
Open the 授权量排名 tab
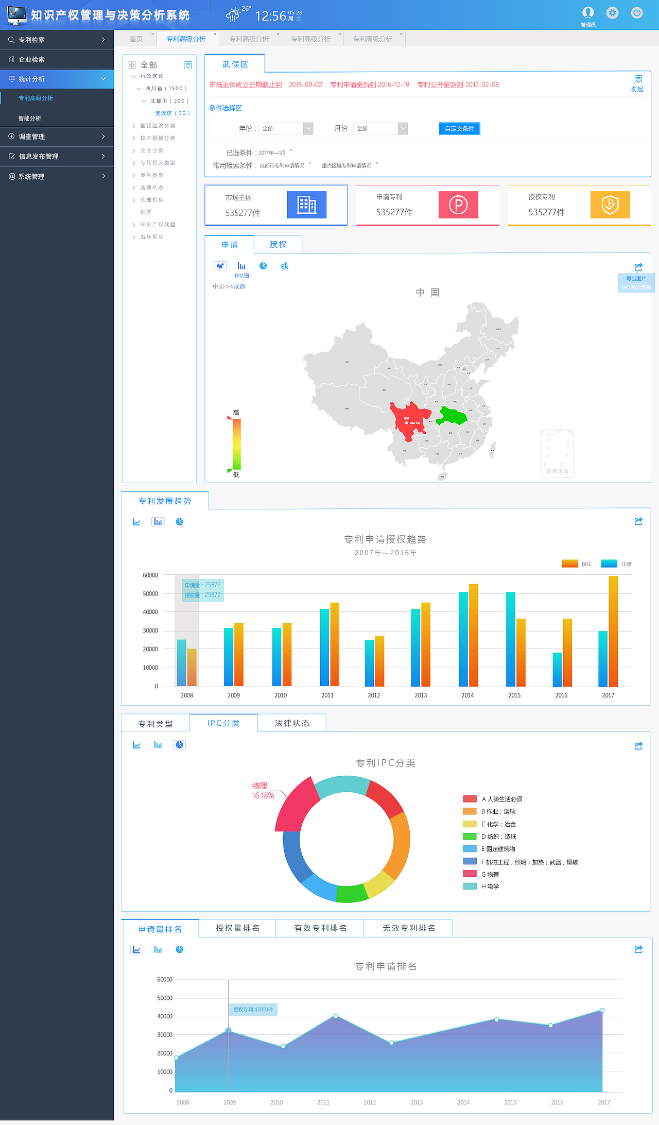(237, 928)
